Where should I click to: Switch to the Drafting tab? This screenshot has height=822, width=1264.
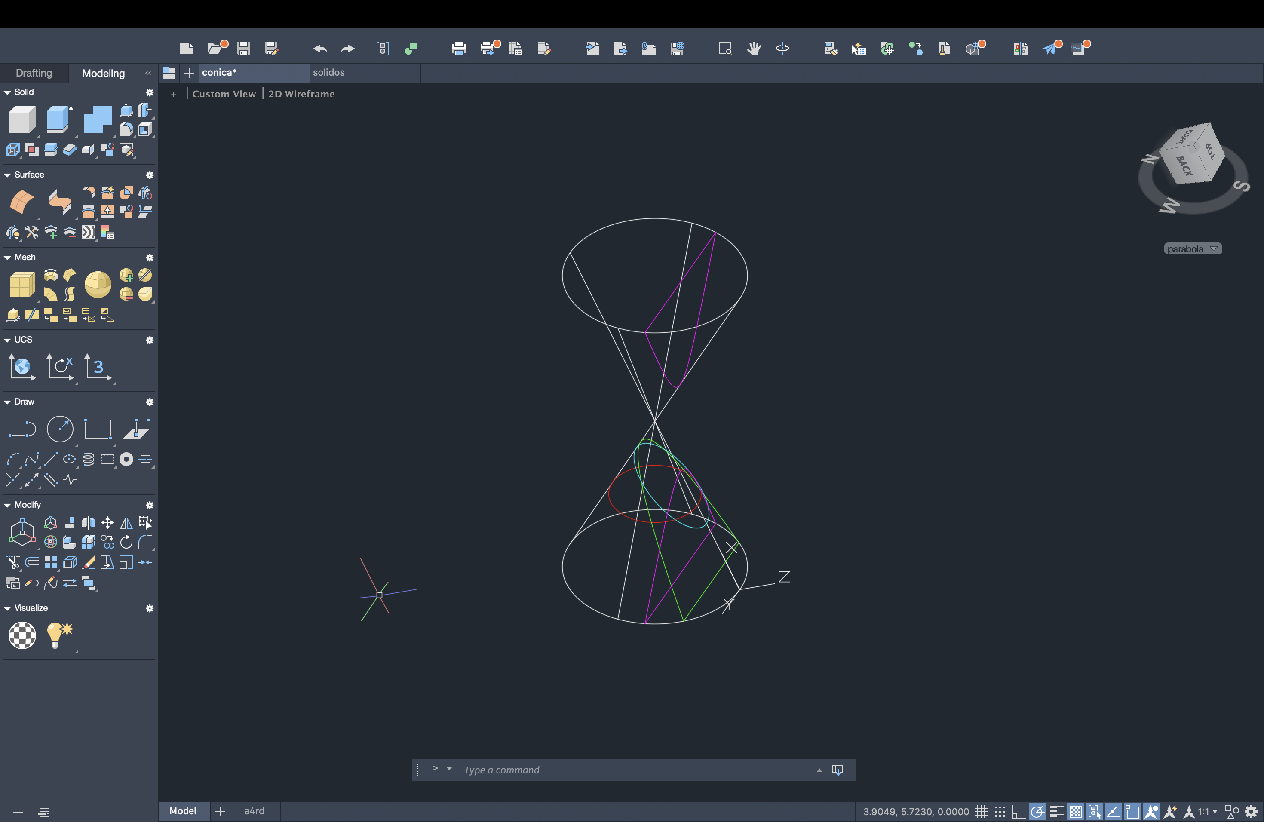[34, 73]
